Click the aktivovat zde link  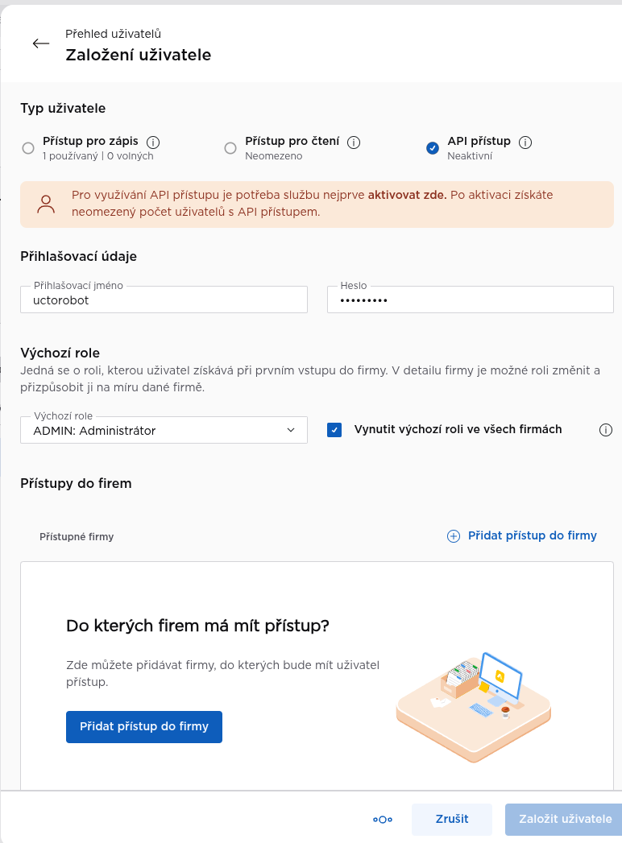coord(408,195)
